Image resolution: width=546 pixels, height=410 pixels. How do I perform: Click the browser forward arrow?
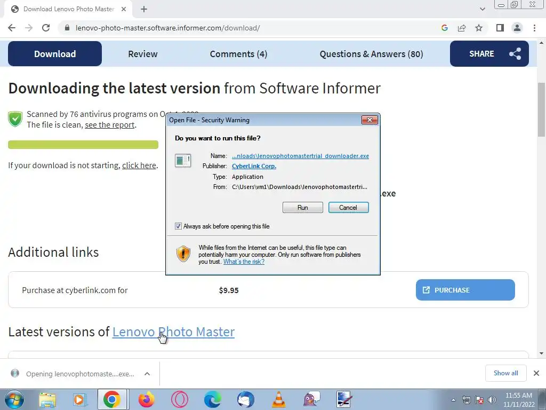pos(29,28)
